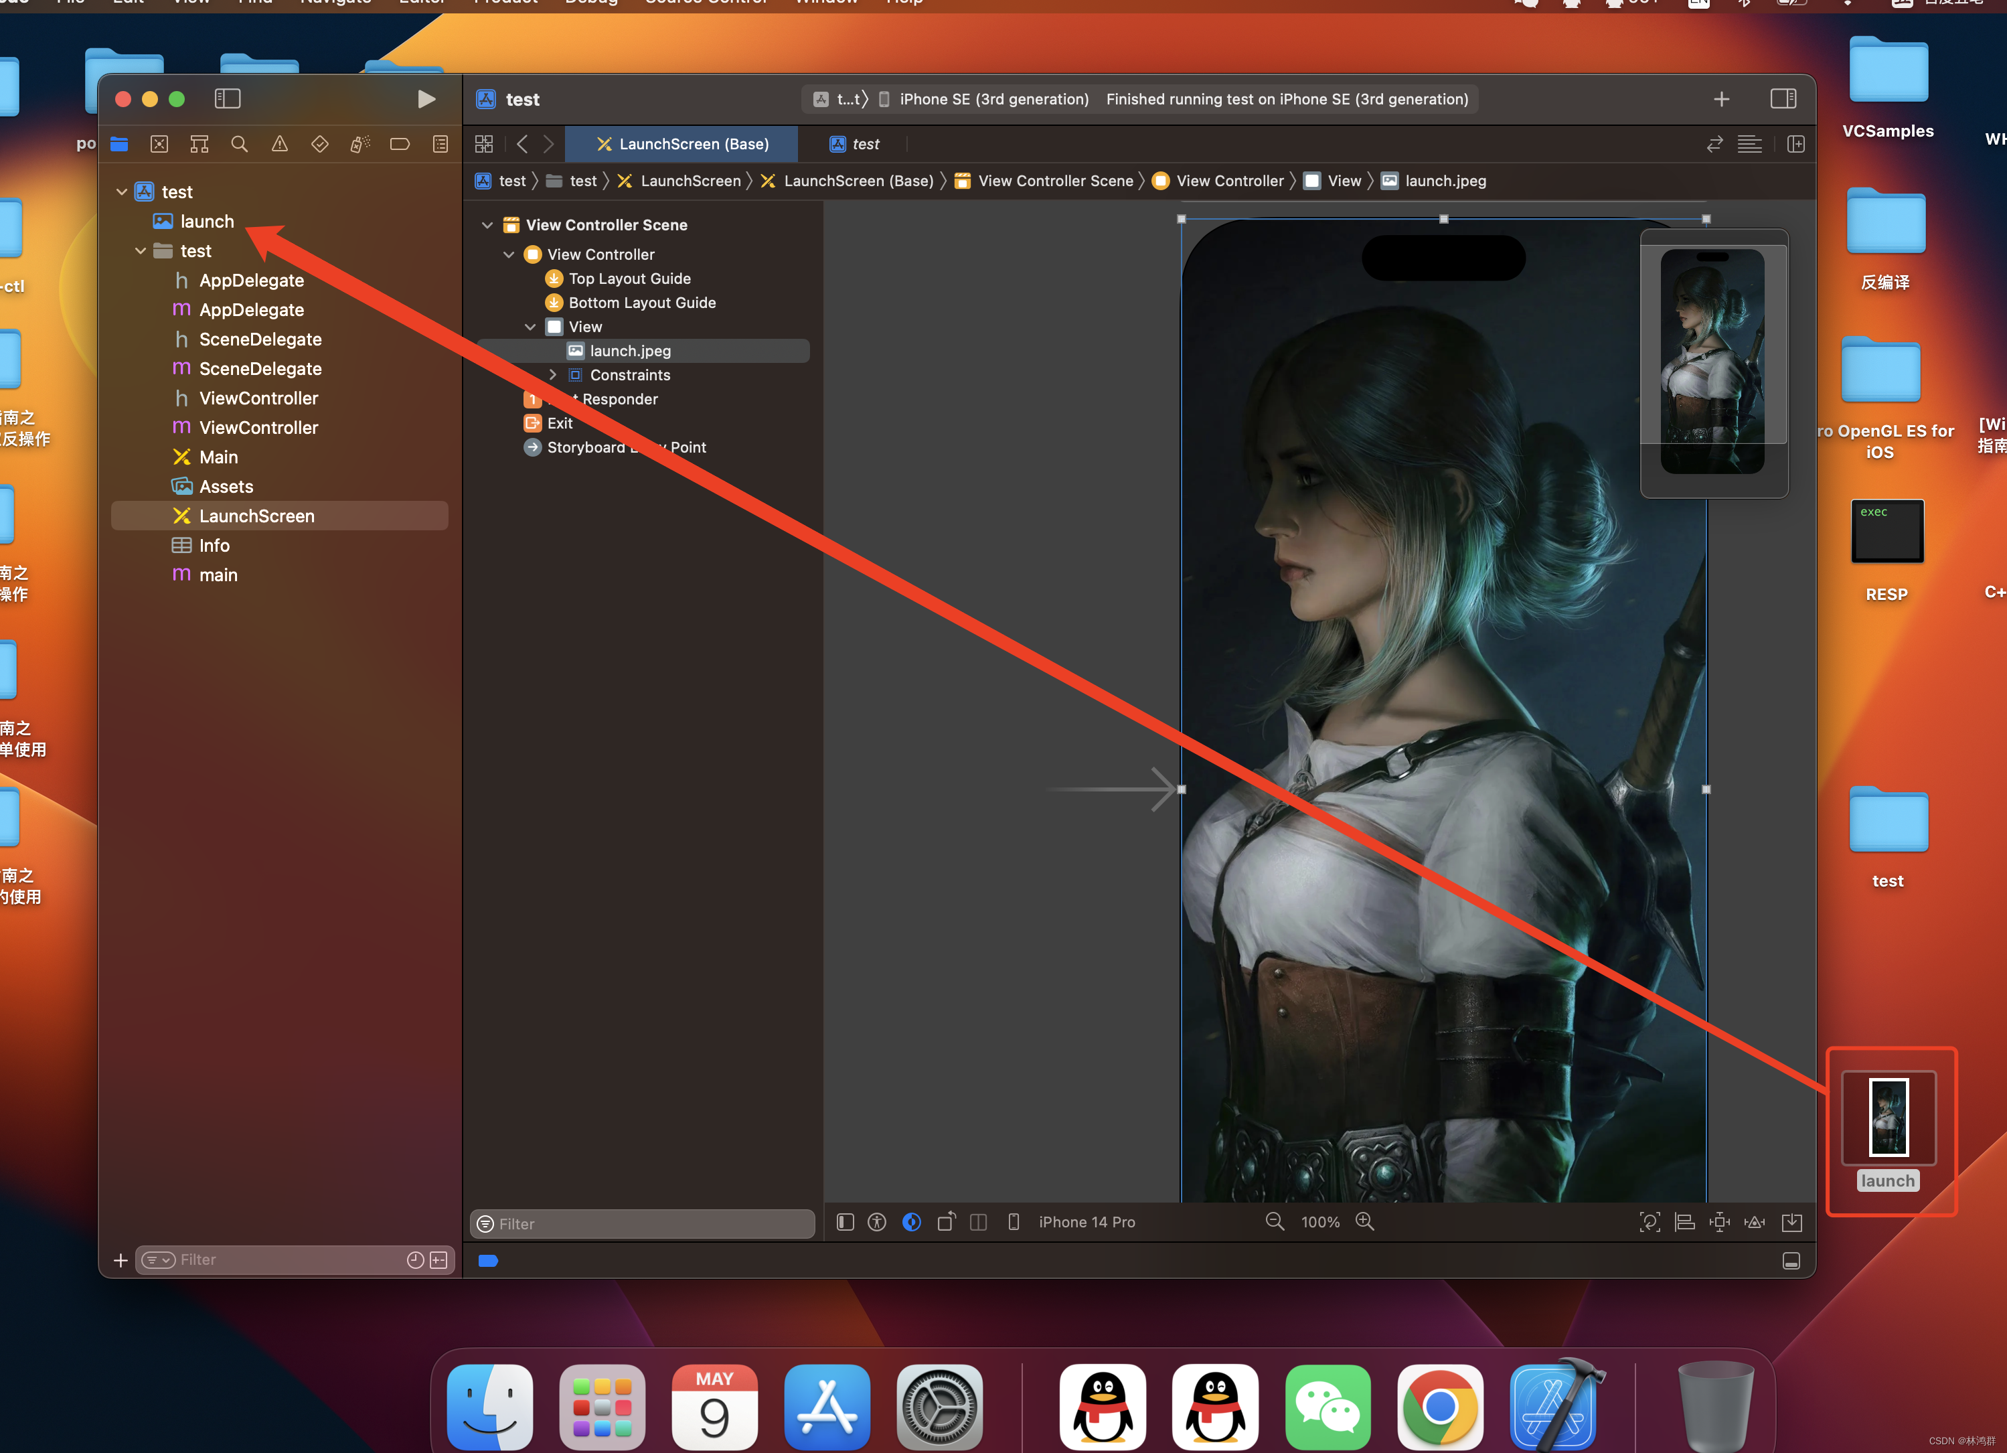Toggle the document outline visibility
Viewport: 2007px width, 1453px height.
pos(845,1222)
